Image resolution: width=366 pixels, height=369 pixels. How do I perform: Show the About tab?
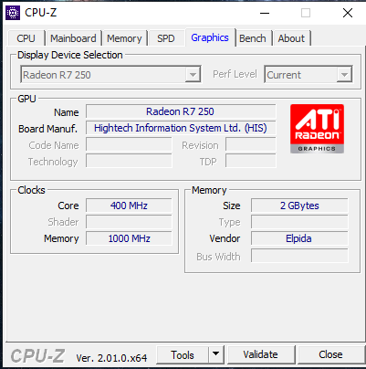[291, 38]
